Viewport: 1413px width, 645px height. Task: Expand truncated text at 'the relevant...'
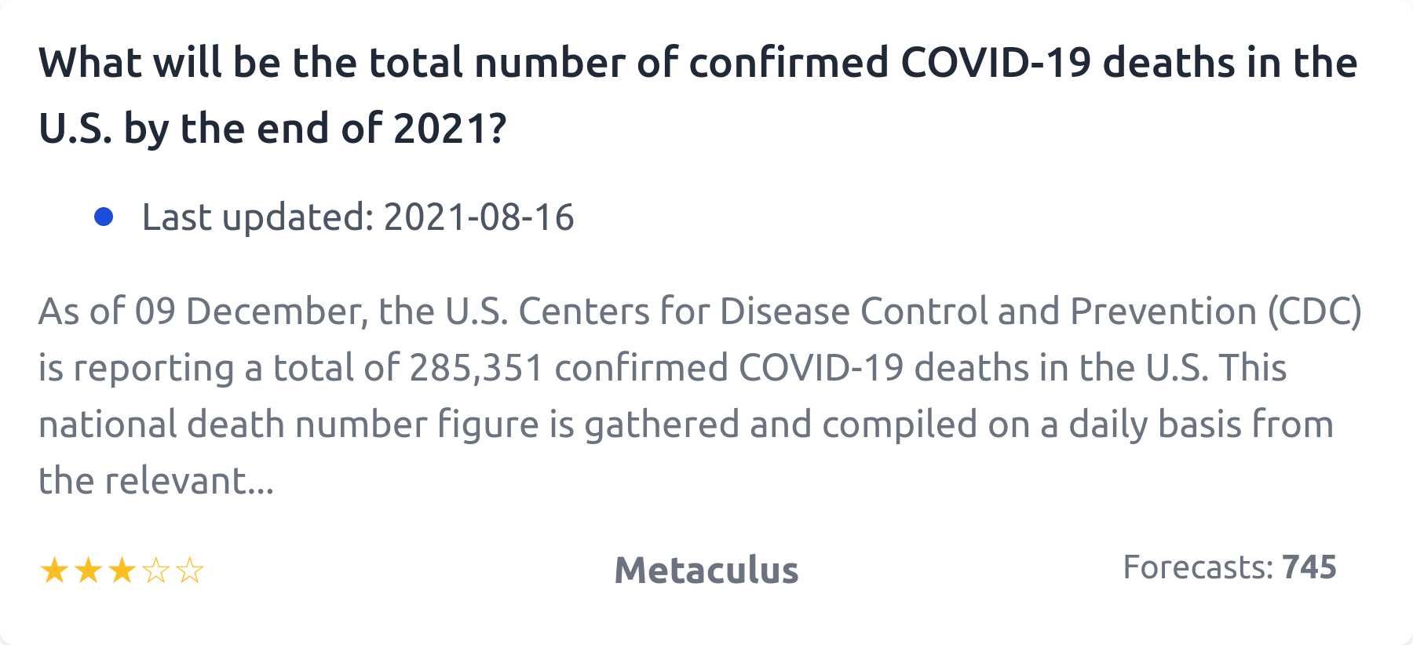[x=156, y=481]
